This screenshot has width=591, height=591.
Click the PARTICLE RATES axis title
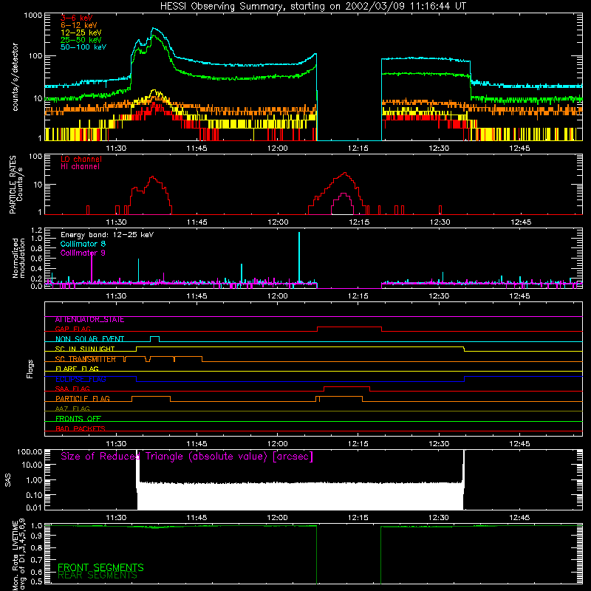16,185
